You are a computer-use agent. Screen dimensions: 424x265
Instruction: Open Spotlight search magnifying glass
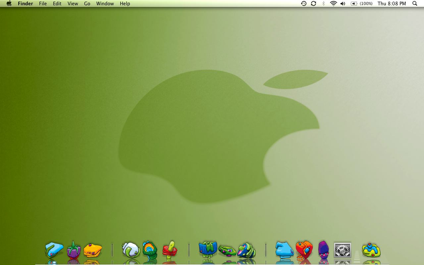point(415,4)
